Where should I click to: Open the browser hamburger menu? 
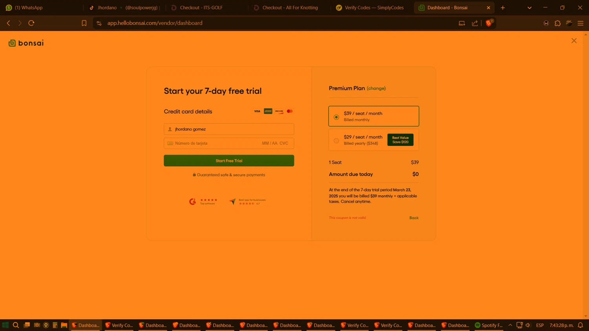click(580, 23)
